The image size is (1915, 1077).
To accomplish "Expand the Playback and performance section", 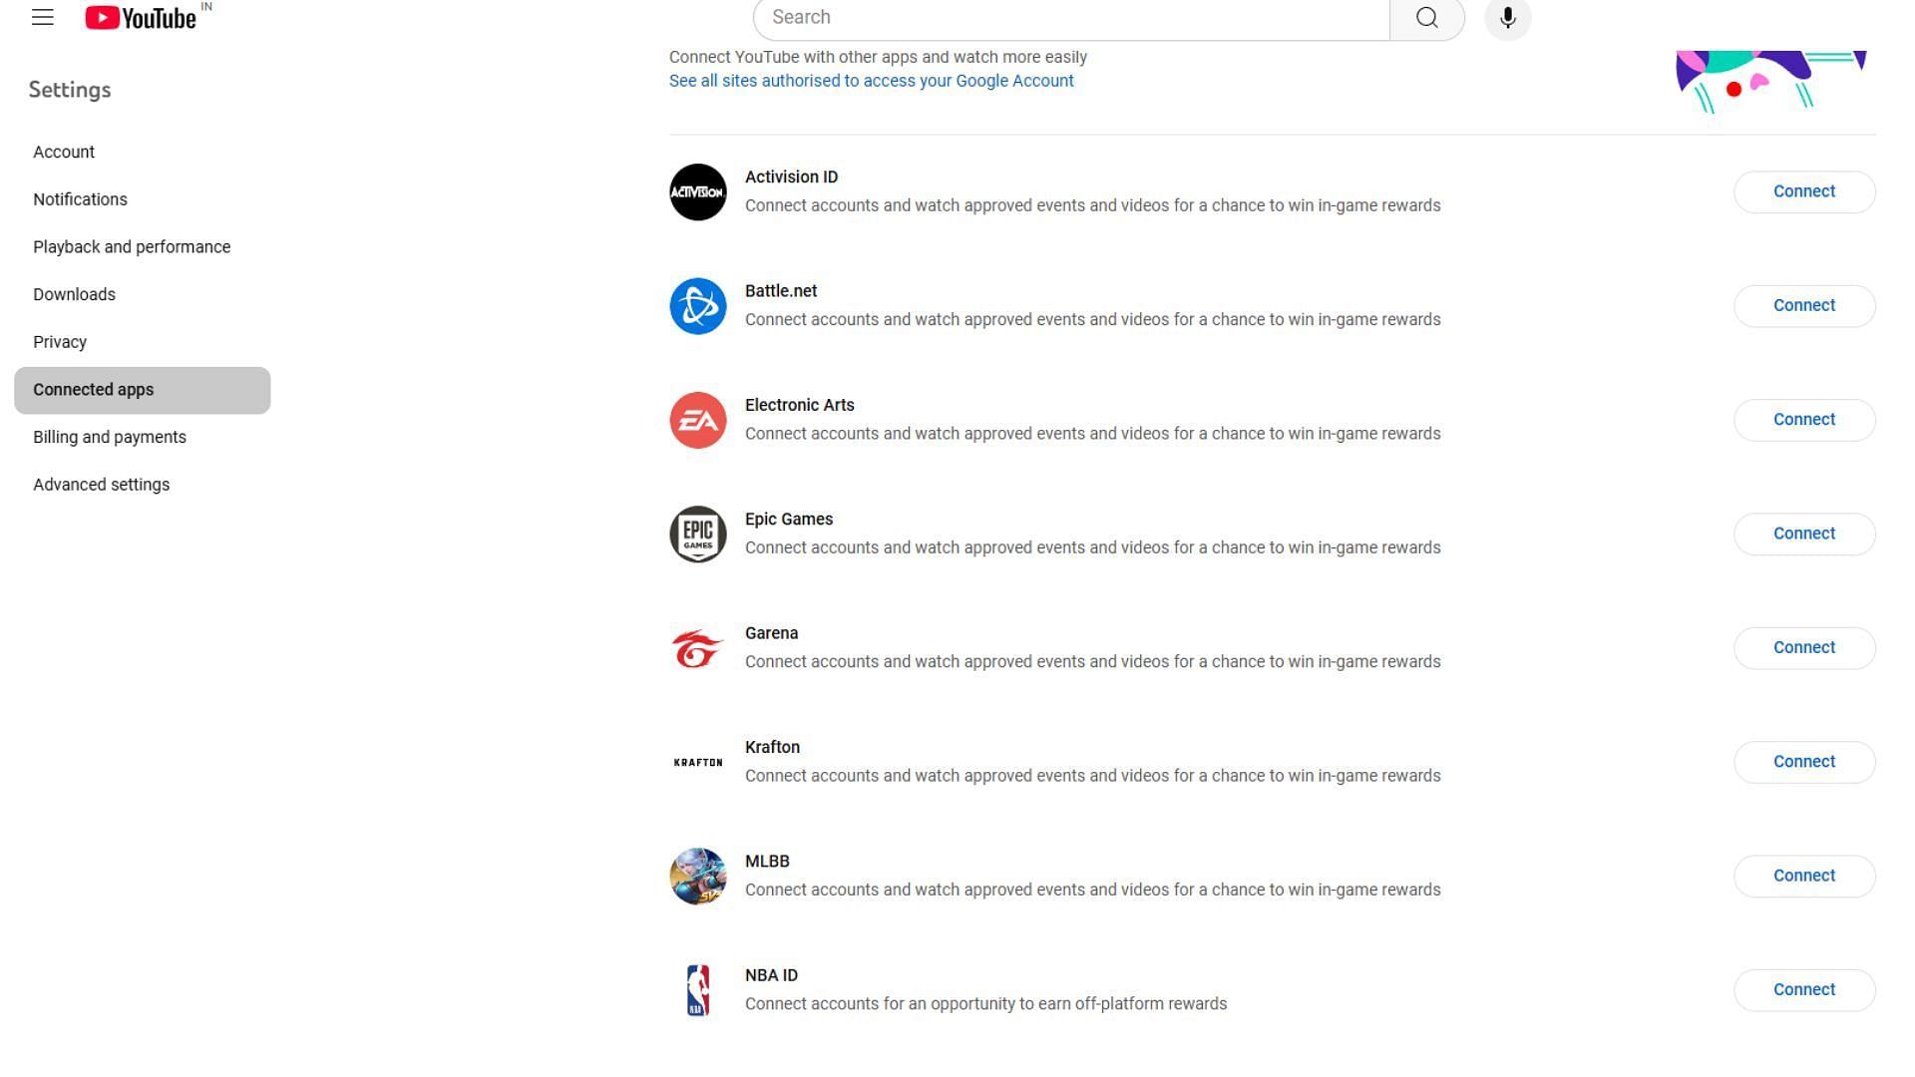I will 132,247.
